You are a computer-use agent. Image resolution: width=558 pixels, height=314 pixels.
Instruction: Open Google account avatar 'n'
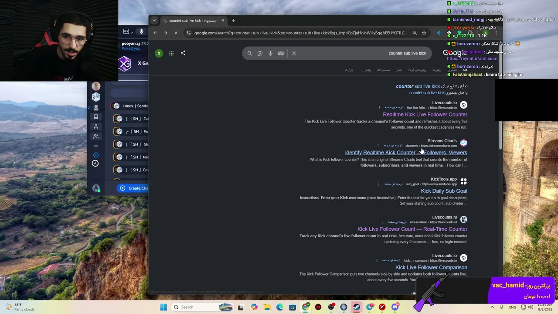pyautogui.click(x=159, y=53)
